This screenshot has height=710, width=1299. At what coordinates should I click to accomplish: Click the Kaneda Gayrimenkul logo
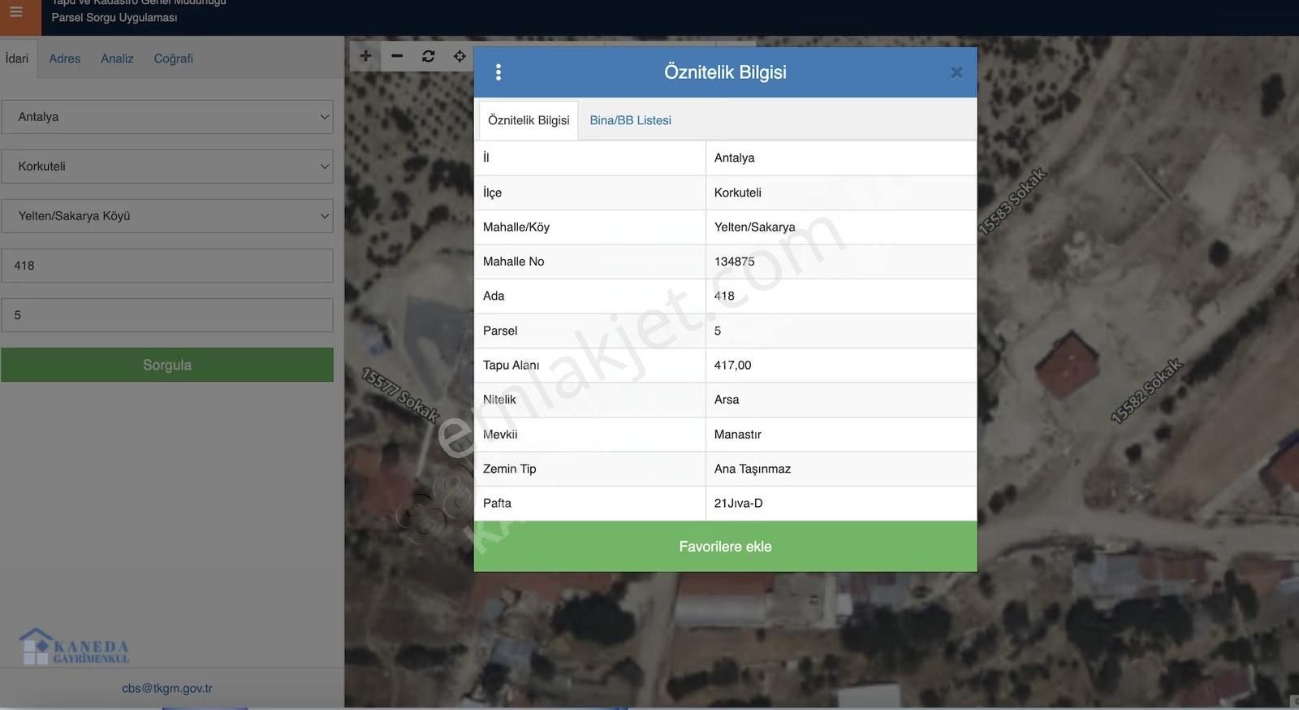point(74,647)
